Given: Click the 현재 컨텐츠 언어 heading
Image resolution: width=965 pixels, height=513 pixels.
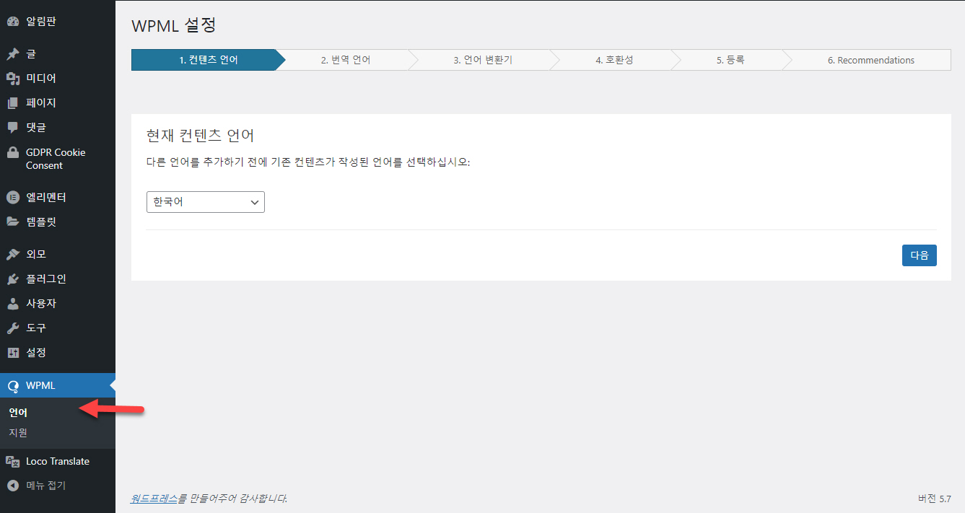Looking at the screenshot, I should (x=200, y=136).
